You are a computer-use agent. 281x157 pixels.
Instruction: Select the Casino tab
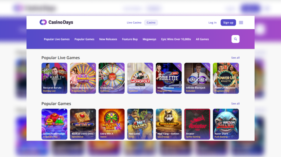click(x=151, y=22)
